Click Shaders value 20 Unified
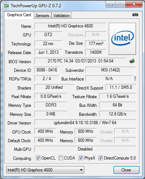The height and width of the screenshot is (179, 145). click(x=54, y=87)
